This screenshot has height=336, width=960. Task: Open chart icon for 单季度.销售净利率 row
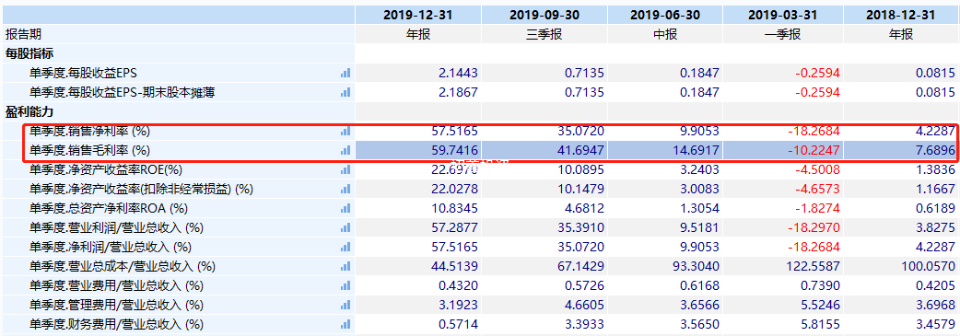(x=345, y=131)
